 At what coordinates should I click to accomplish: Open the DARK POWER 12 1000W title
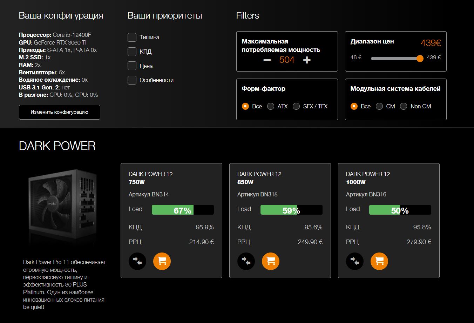coord(368,178)
